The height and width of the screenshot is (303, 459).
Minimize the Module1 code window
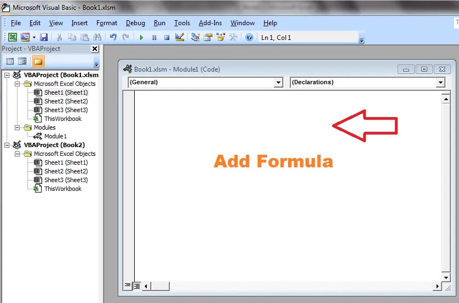point(406,69)
